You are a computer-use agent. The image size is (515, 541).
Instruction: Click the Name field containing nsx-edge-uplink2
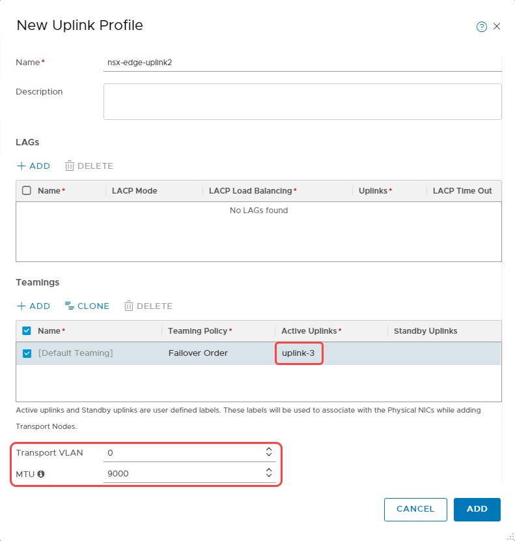[195, 62]
